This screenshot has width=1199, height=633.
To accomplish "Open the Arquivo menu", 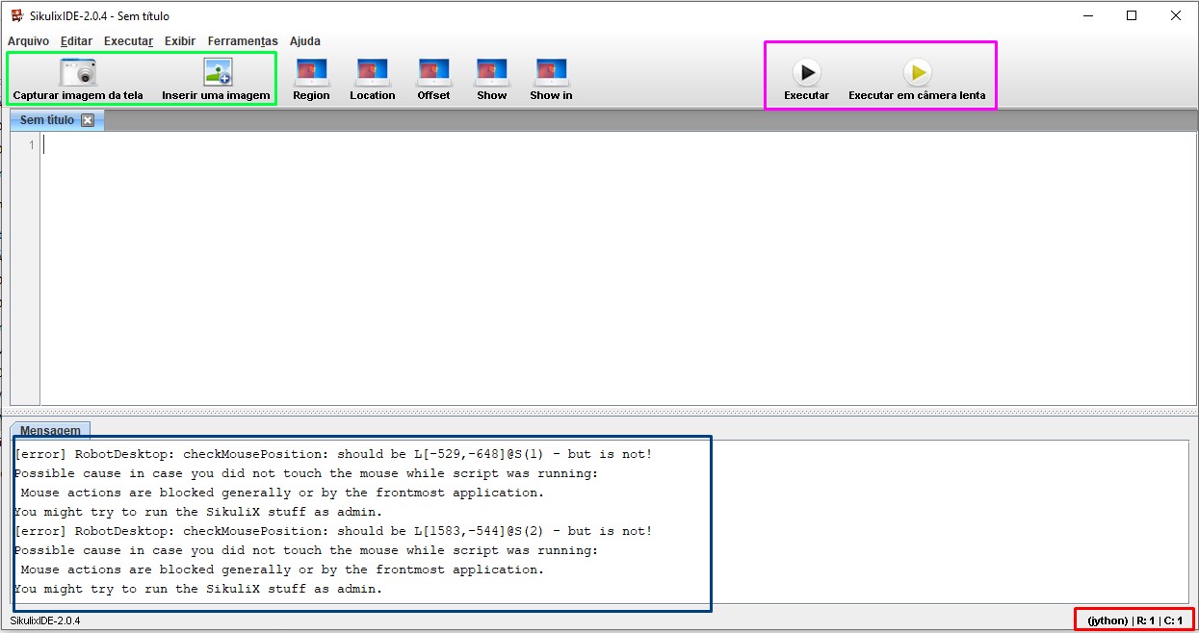I will 28,41.
